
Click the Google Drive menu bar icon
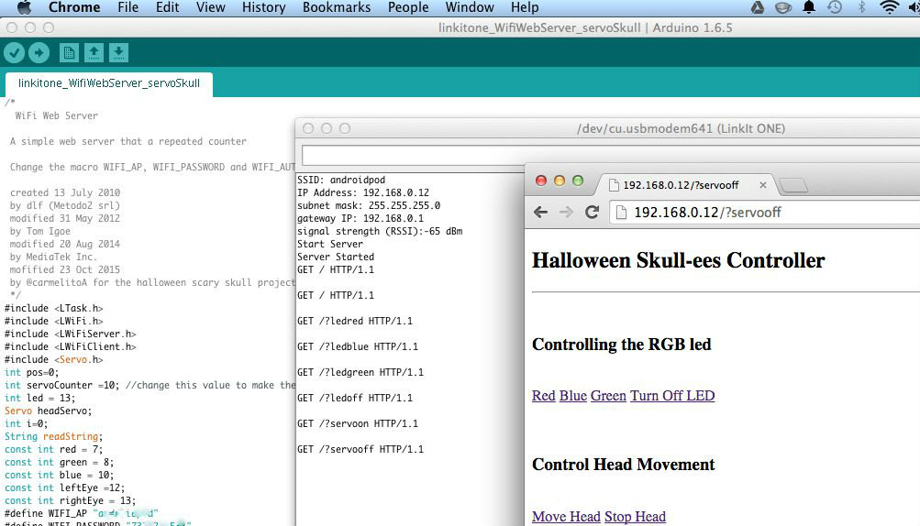(x=758, y=7)
